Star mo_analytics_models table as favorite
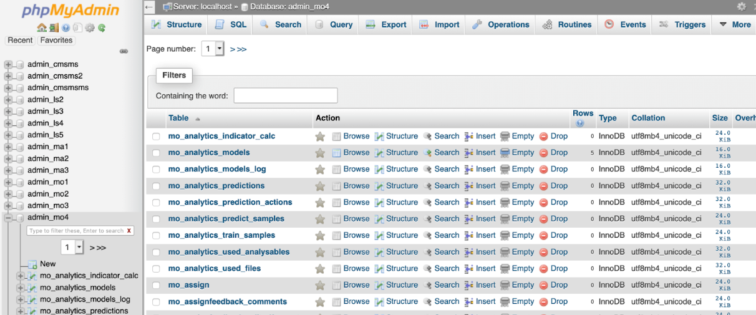The height and width of the screenshot is (315, 756). (x=320, y=153)
